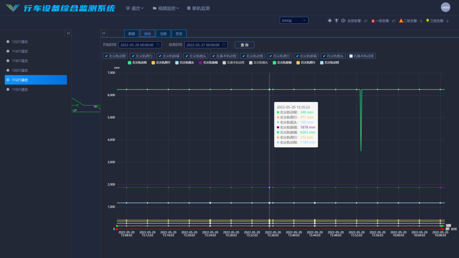The height and width of the screenshot is (258, 459).
Task: Toggle the blue 右尖轨动程 legend series
Action: click(330, 62)
